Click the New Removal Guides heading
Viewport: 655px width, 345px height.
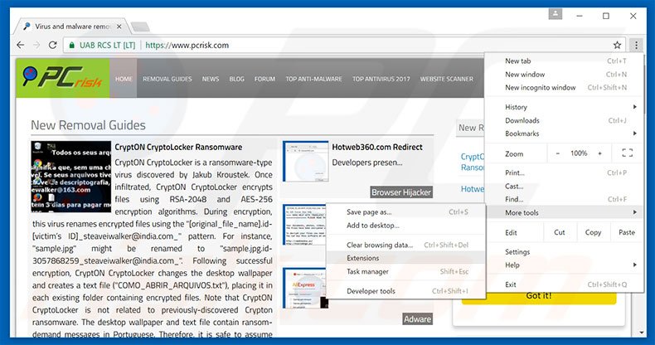pos(88,125)
